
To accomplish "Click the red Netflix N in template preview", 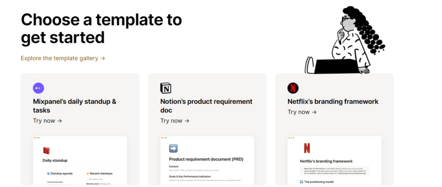I will click(307, 148).
